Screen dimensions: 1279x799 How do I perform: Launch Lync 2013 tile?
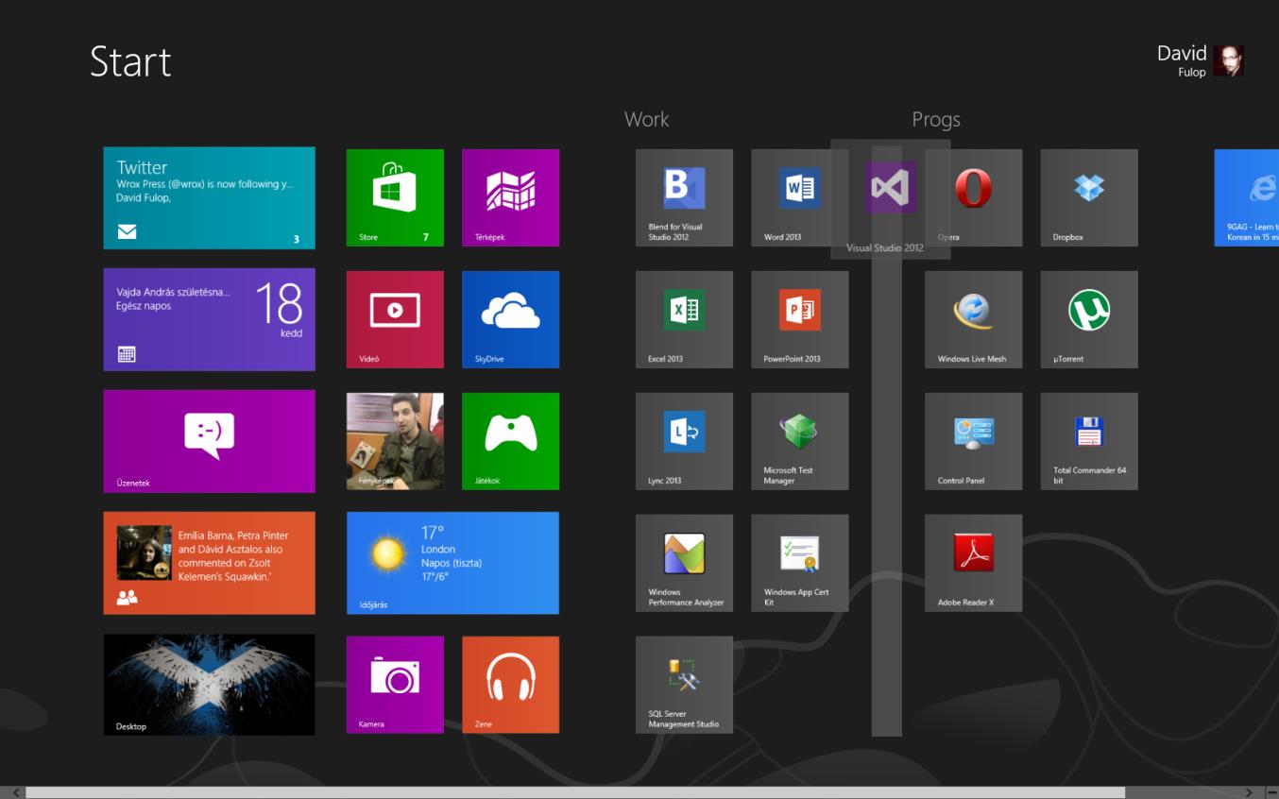pyautogui.click(x=684, y=441)
